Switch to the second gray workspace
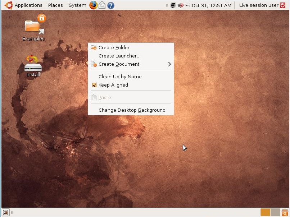 pyautogui.click(x=275, y=212)
